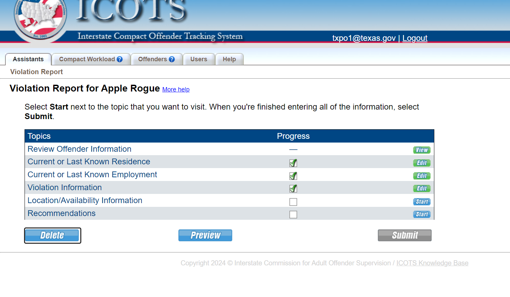Click the dash in Review Offender row
Viewport: 510px width, 297px height.
pyautogui.click(x=293, y=149)
